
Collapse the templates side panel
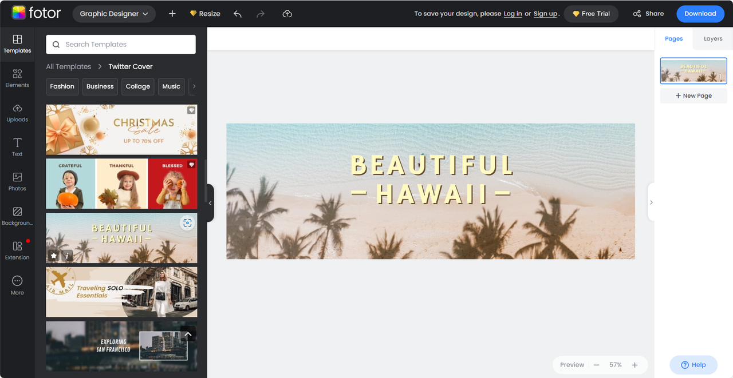point(210,203)
